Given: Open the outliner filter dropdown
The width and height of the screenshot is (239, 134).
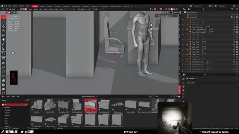Looking at the screenshot, I should [x=232, y=9].
